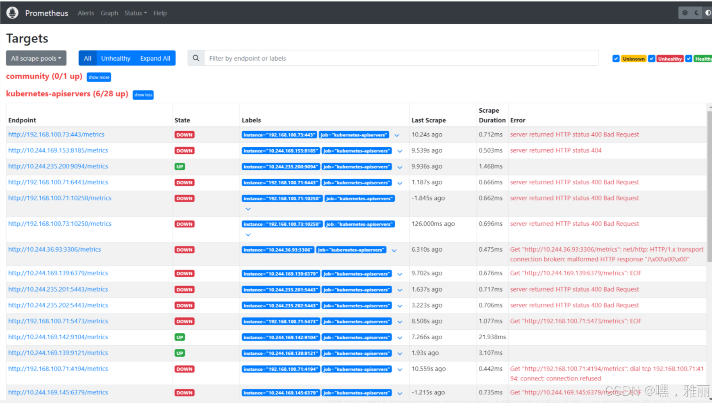Image resolution: width=712 pixels, height=403 pixels.
Task: Open endpoint http://10.244.169.153:8185/metrics
Action: (58, 150)
